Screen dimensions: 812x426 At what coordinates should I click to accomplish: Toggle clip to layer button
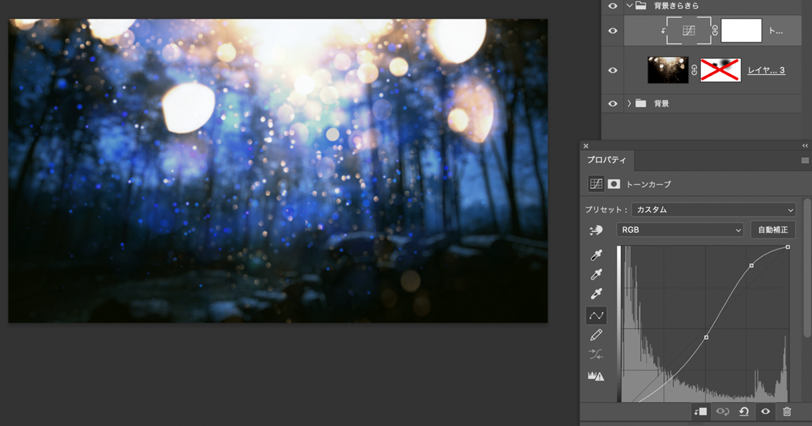(700, 412)
